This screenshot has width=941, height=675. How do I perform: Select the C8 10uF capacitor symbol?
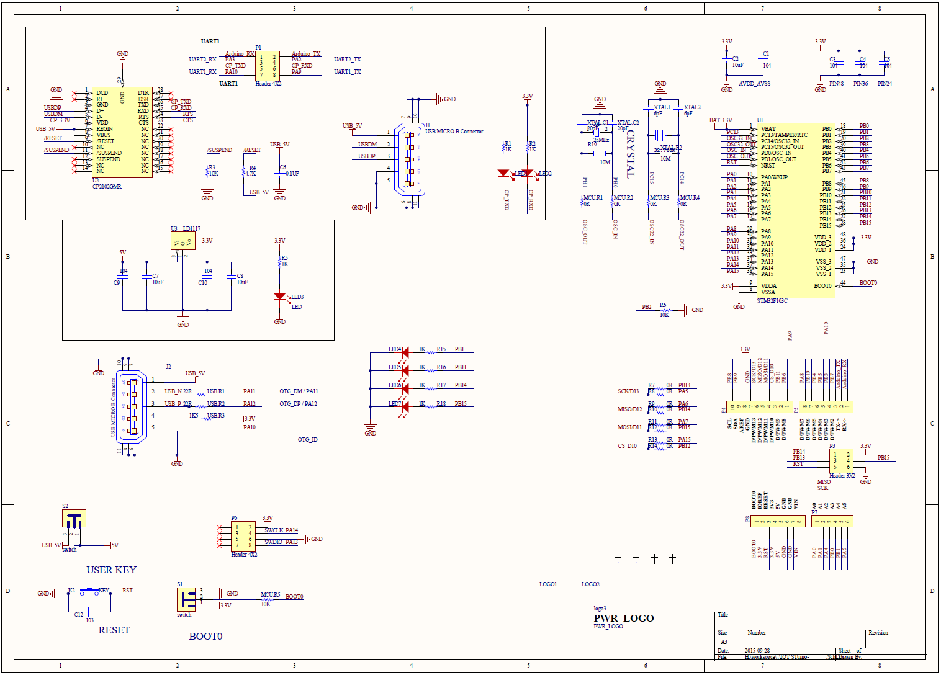[231, 277]
